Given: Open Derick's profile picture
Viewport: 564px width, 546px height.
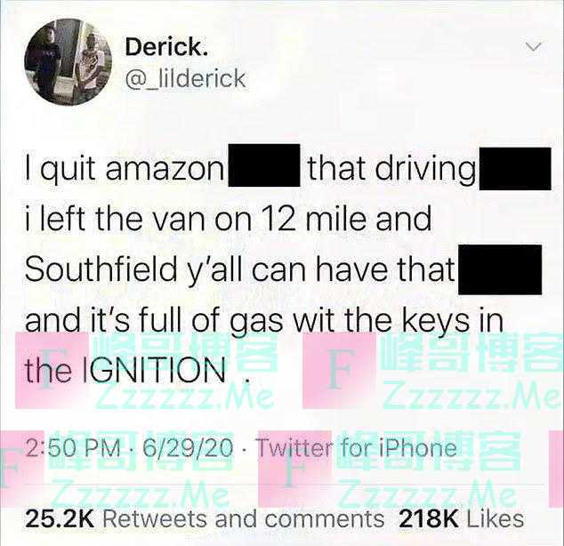Looking at the screenshot, I should click(68, 62).
